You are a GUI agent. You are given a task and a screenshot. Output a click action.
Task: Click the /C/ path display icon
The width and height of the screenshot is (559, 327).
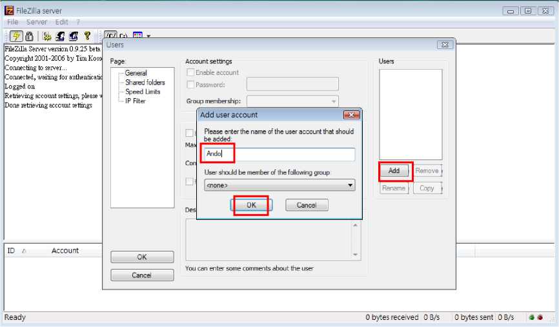coord(110,36)
